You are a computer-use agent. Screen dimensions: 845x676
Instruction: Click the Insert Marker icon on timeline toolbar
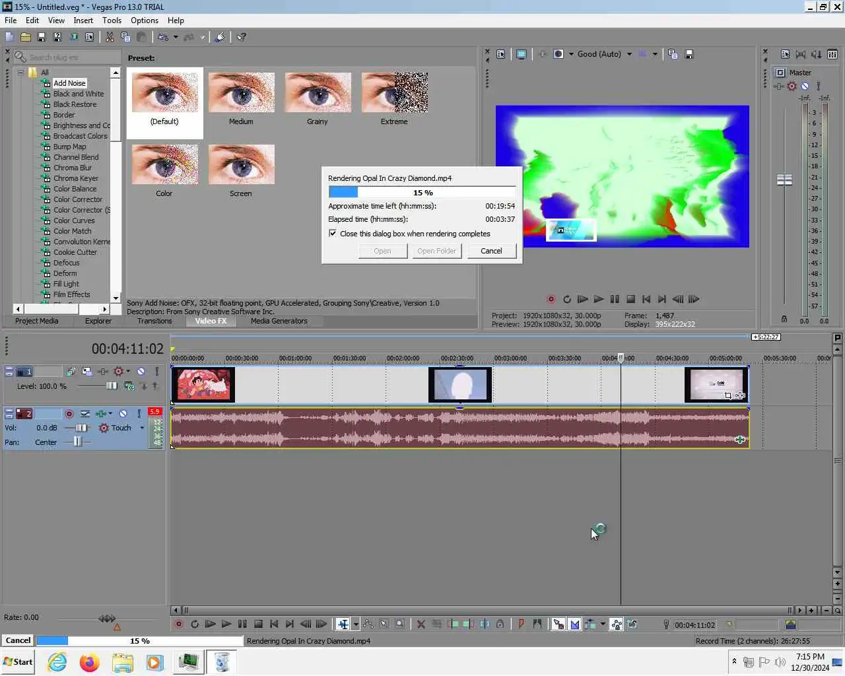(x=521, y=624)
